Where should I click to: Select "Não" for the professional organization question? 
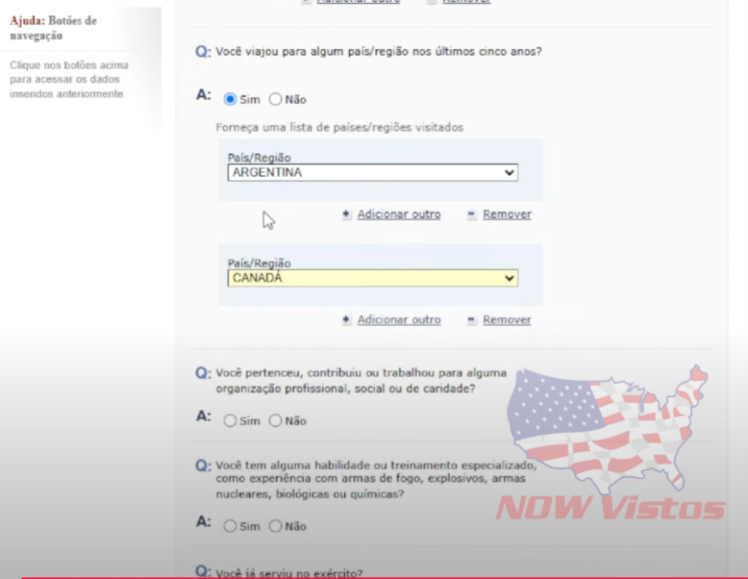275,421
